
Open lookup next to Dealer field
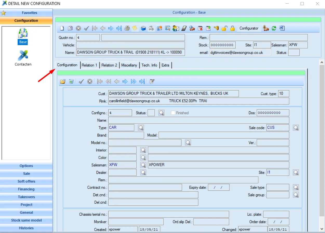pos(143,172)
